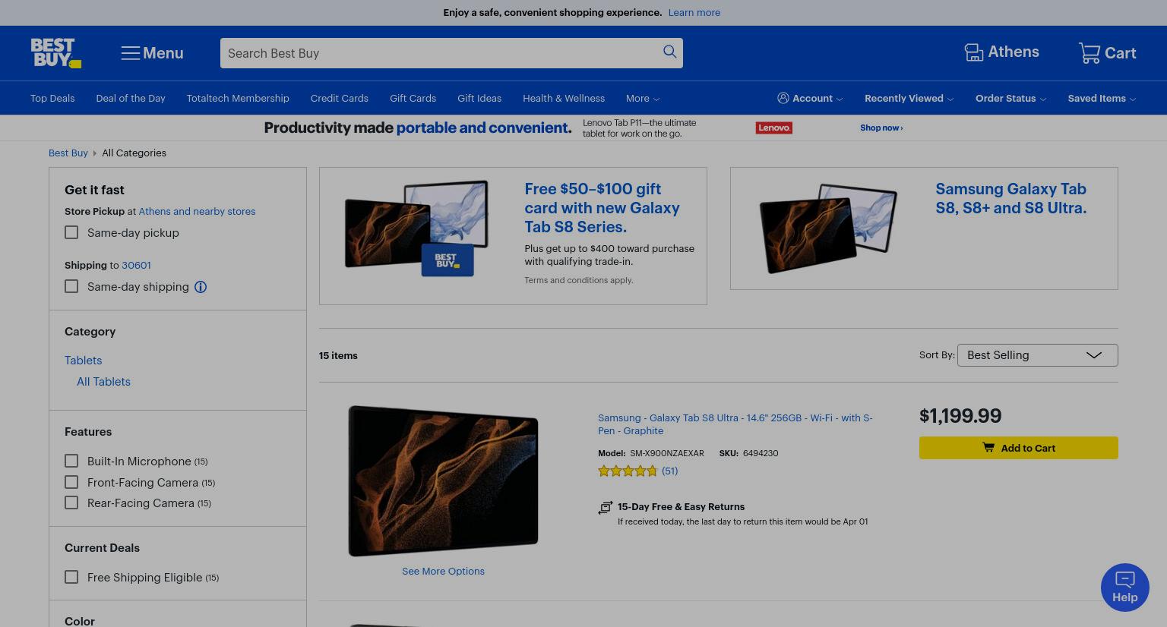This screenshot has width=1167, height=627.
Task: Click the '15-Day Free & Easy Returns' text
Action: 681,506
